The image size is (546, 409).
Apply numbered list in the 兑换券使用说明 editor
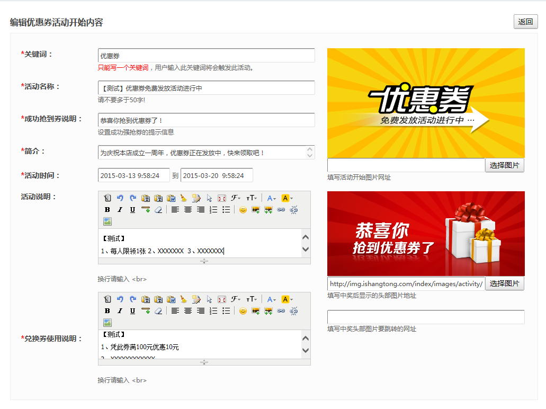(x=213, y=311)
